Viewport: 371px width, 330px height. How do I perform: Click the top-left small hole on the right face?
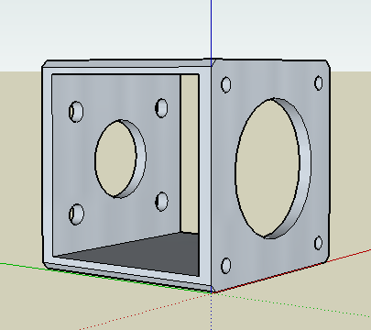pos(226,84)
